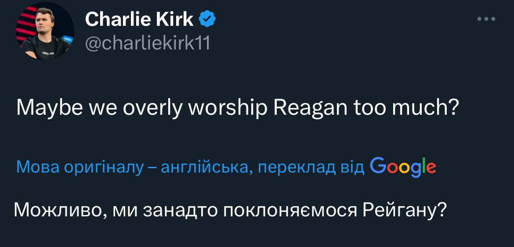Click "переклад від" before the Google logo
This screenshot has height=247, width=514.
[x=311, y=167]
